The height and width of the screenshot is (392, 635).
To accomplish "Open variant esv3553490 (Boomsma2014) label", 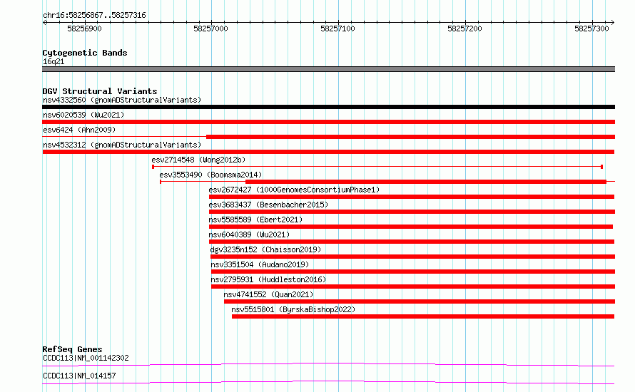I will pos(210,175).
